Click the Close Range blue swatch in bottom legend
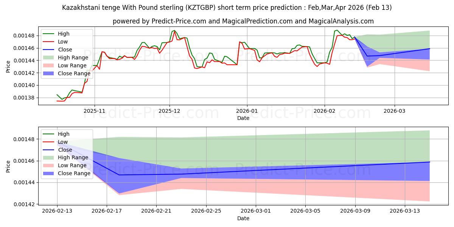Image resolution: width=454 pixels, height=227 pixels. 49,174
